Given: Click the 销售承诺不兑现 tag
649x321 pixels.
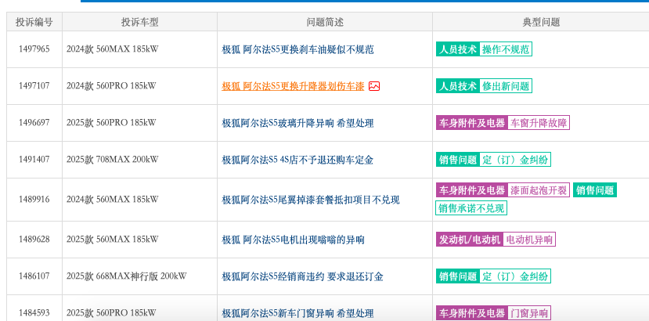Looking at the screenshot, I should point(471,208).
